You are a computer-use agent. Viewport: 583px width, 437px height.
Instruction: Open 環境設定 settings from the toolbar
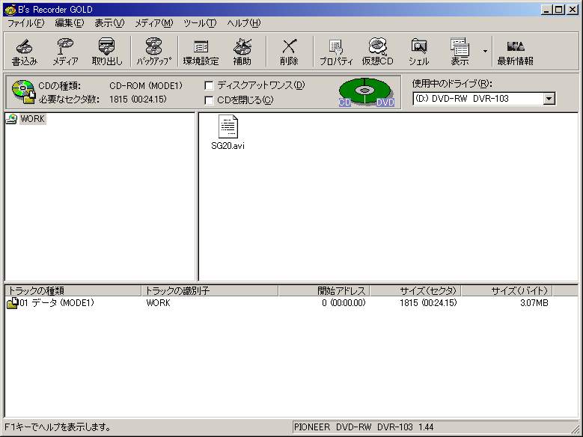tap(201, 52)
